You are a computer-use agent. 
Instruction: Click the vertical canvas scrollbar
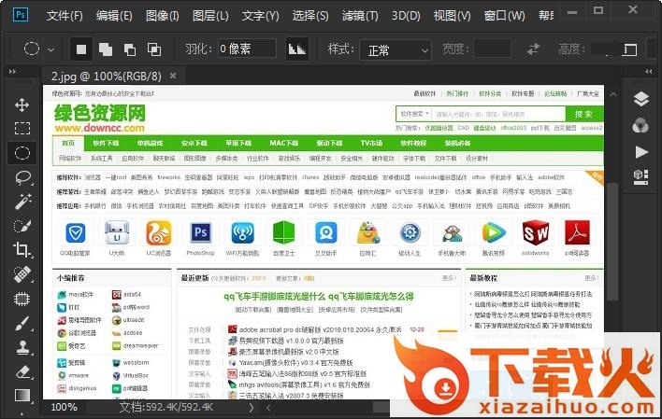613,240
